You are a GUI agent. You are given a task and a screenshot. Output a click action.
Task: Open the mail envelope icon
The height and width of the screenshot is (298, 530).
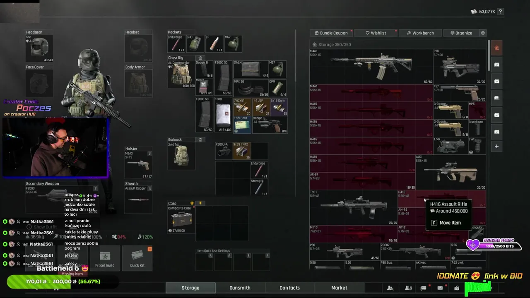click(440, 288)
